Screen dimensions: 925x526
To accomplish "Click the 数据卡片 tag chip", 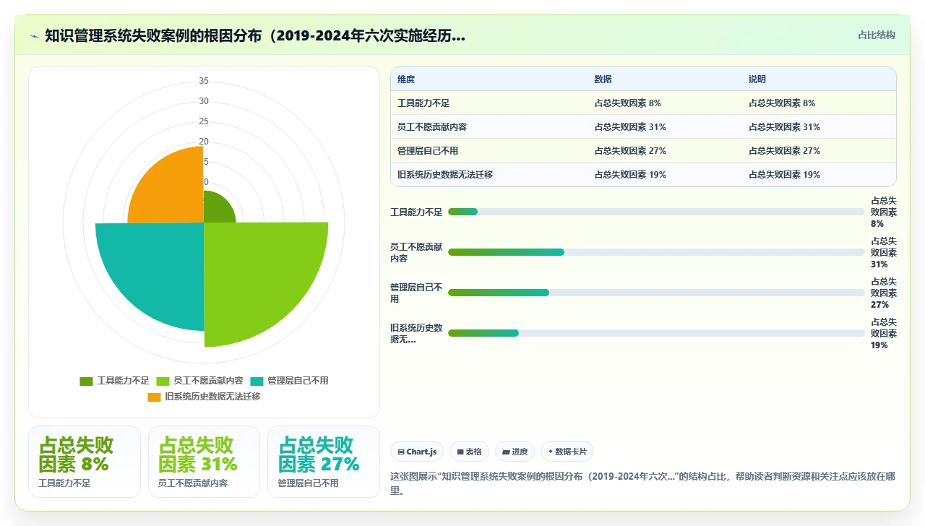I will click(567, 452).
